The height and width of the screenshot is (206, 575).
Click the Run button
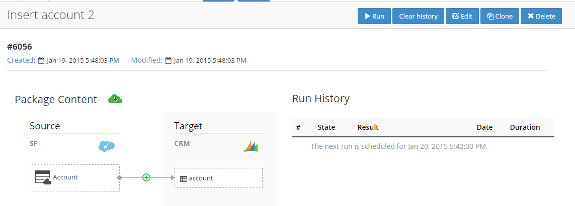[374, 16]
